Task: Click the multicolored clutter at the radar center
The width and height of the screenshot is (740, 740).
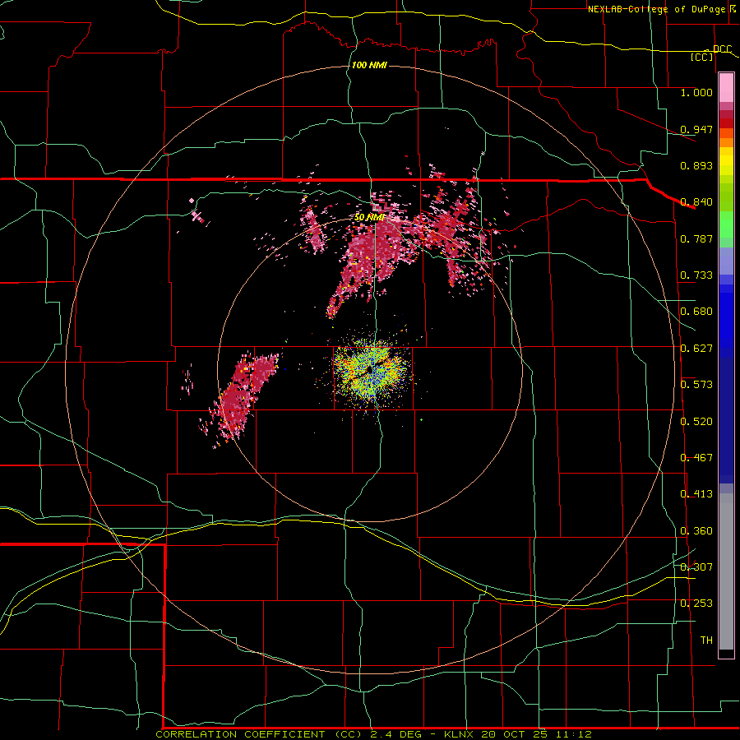Action: coord(372,371)
